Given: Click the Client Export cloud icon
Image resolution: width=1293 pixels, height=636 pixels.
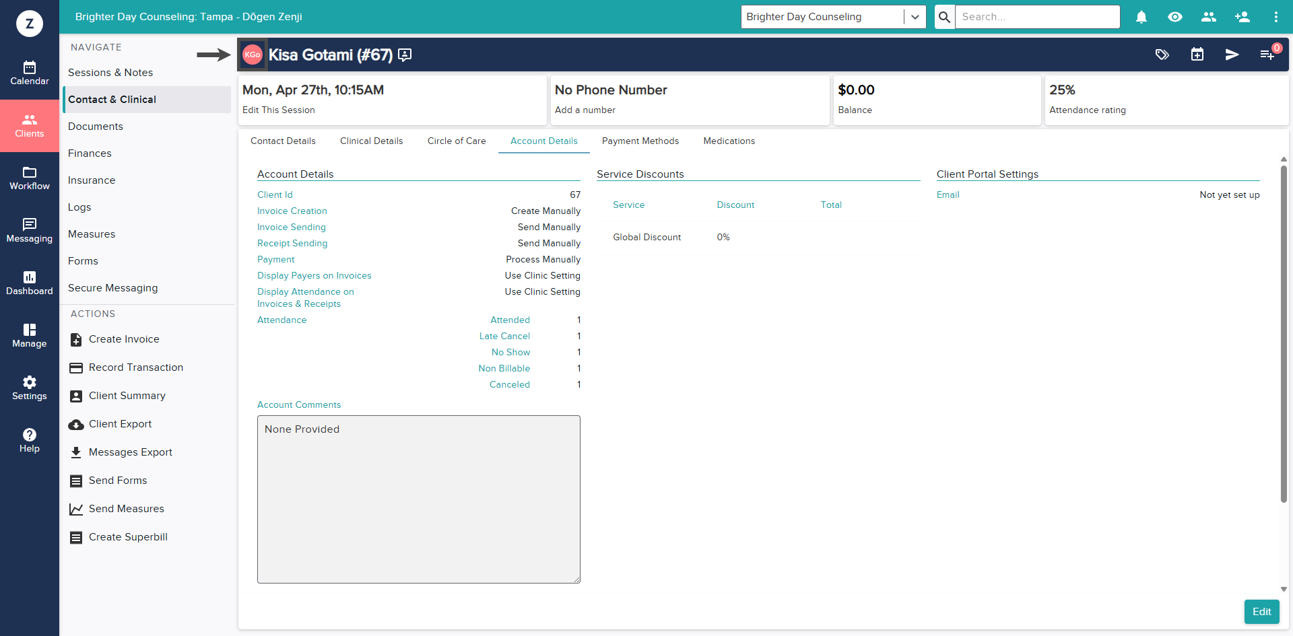Looking at the screenshot, I should click(x=76, y=425).
